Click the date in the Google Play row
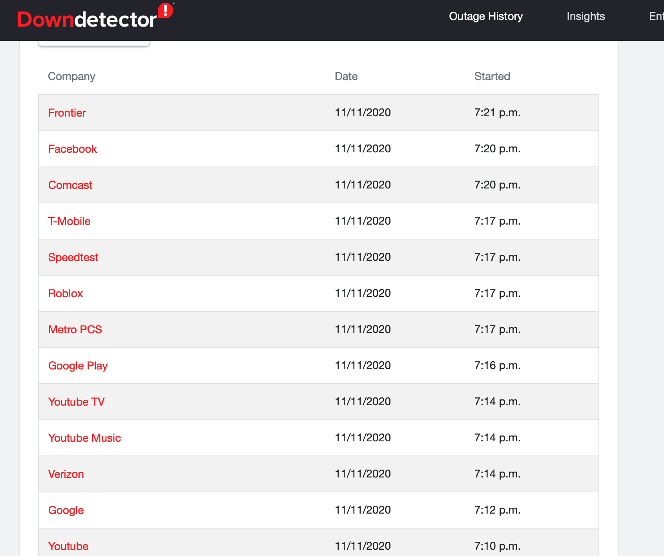The width and height of the screenshot is (664, 556). coord(363,366)
